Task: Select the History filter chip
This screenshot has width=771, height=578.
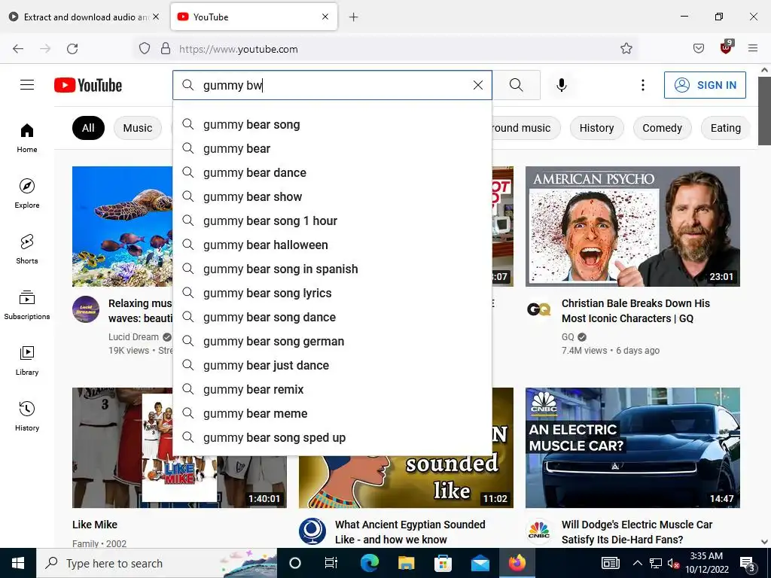Action: 596,128
